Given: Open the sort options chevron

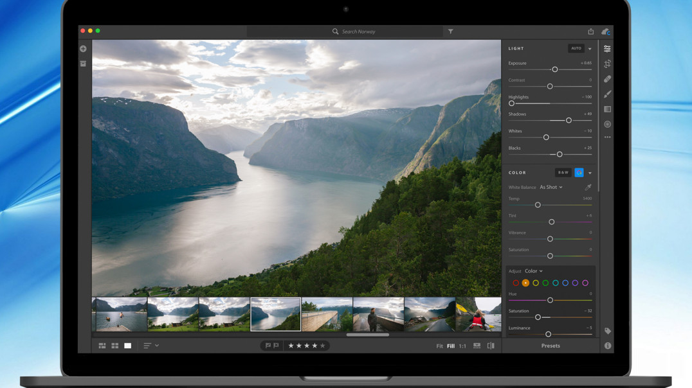Looking at the screenshot, I should 157,346.
